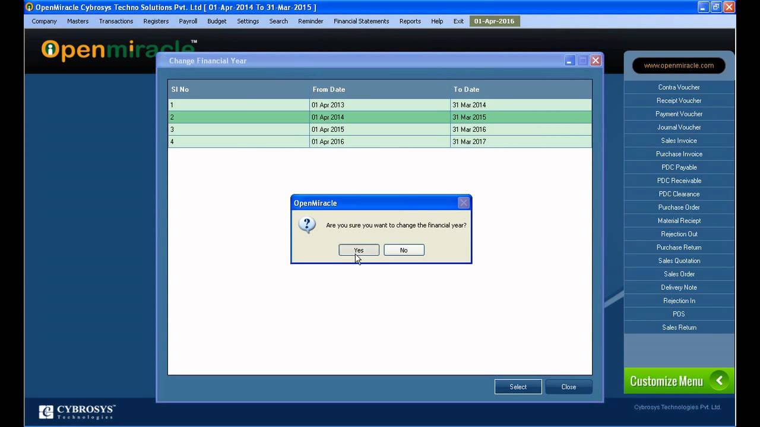Click the Cybrosys Technologies logo
760x427 pixels.
click(x=77, y=412)
